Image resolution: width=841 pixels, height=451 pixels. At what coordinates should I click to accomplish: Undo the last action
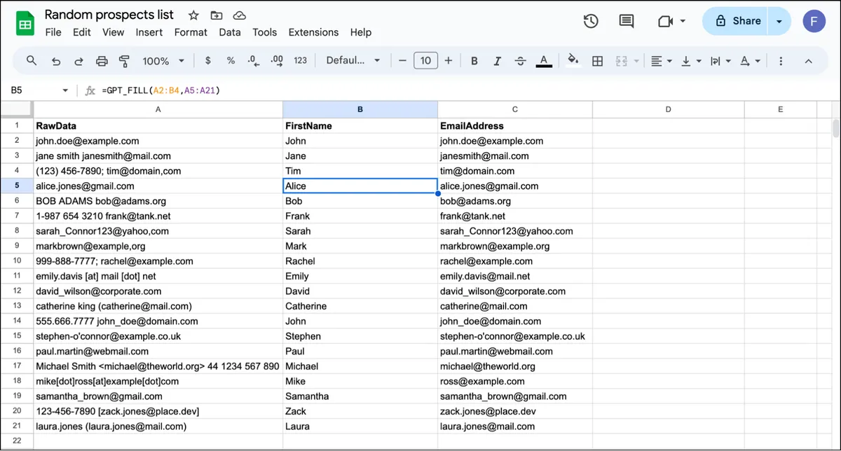[56, 61]
